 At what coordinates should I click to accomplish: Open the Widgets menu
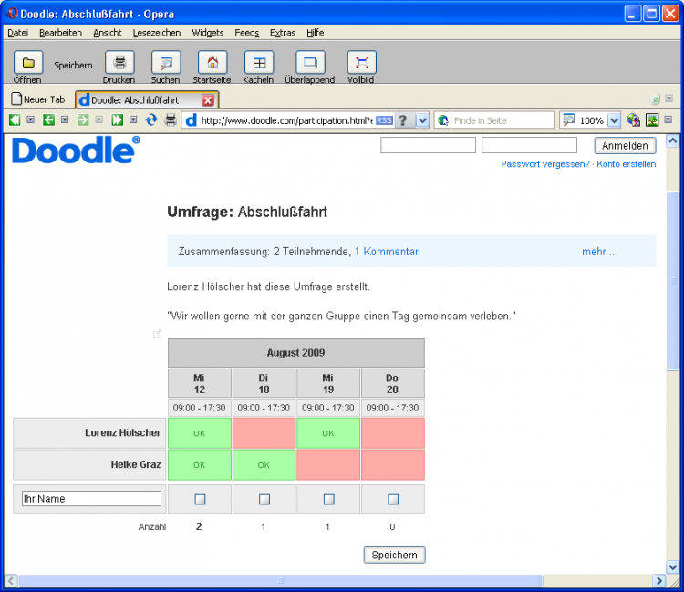[208, 33]
